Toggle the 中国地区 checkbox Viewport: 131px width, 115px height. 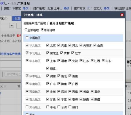point(27,38)
